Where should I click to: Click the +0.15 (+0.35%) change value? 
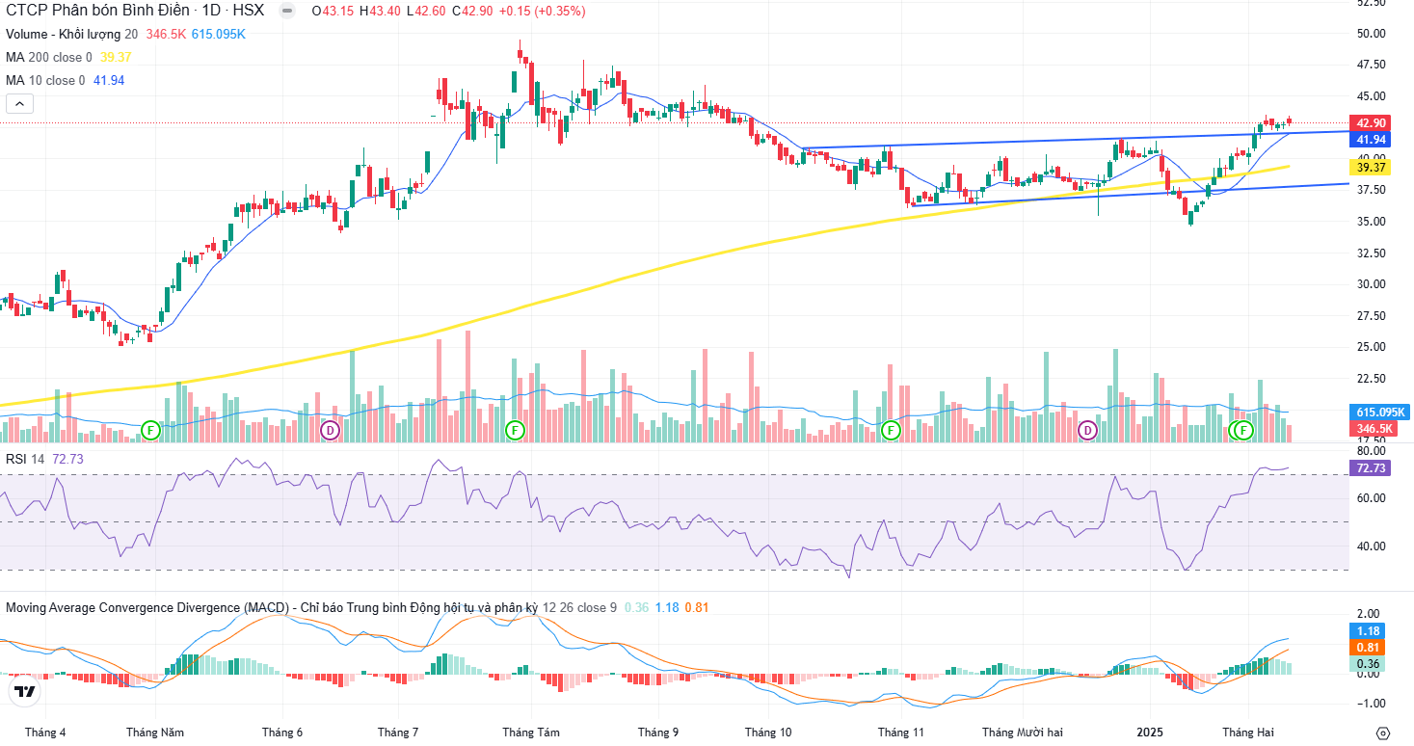[542, 12]
